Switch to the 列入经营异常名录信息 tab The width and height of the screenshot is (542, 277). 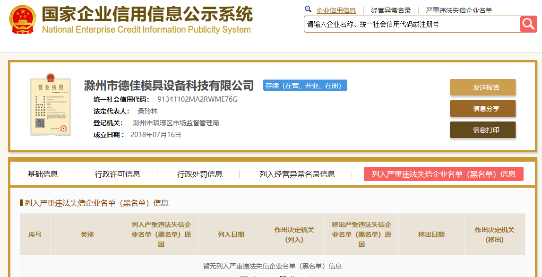(x=297, y=174)
